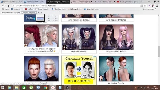The height and width of the screenshot is (90, 160).
Task: Open the male pompadour hair thumbnail
Action: point(41,69)
